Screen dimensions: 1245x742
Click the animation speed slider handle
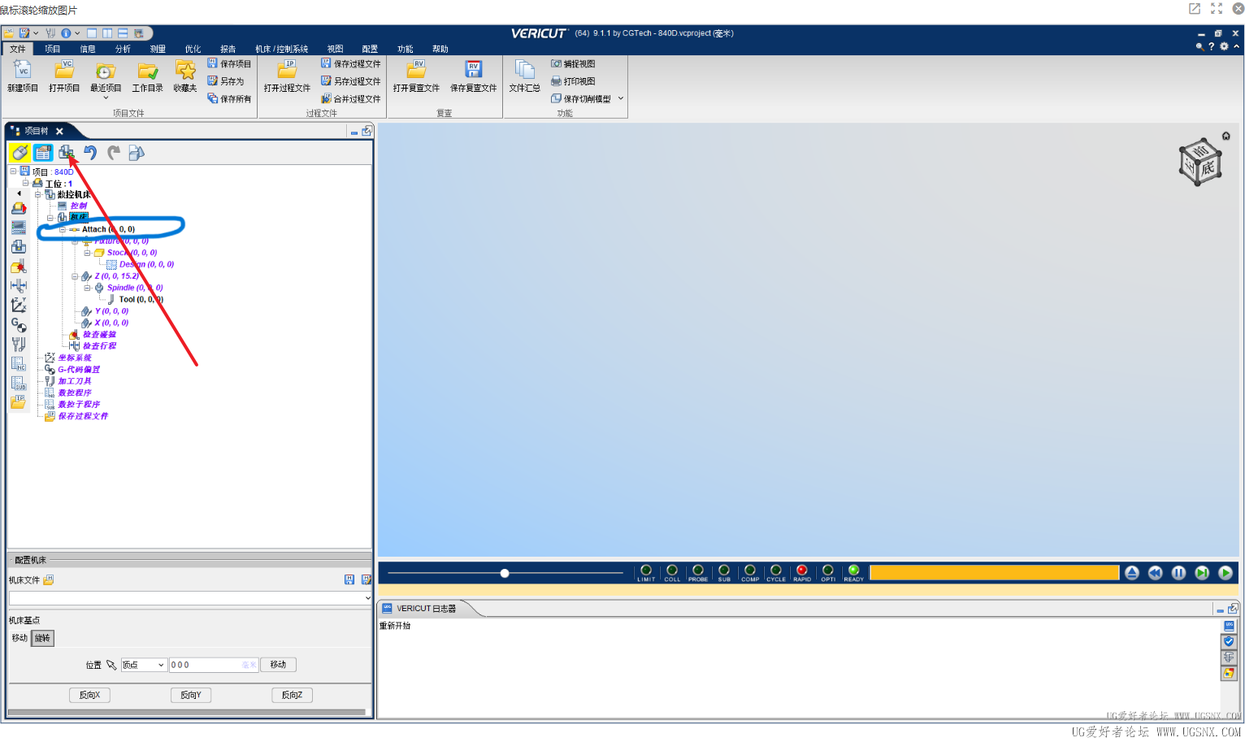click(505, 573)
